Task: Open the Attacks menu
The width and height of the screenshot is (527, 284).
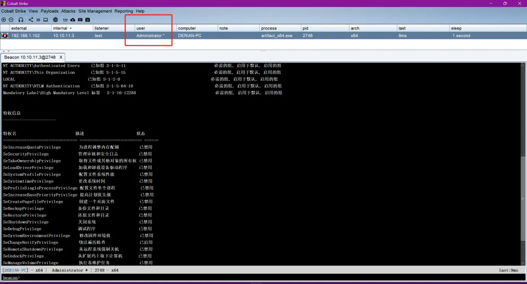Action: [x=69, y=11]
